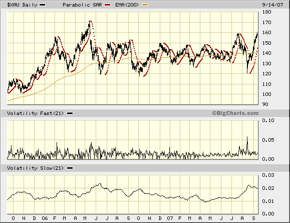Click the 0.05 volatility fast axis label
Image resolution: width=290 pixels, height=223 pixels.
point(268,140)
